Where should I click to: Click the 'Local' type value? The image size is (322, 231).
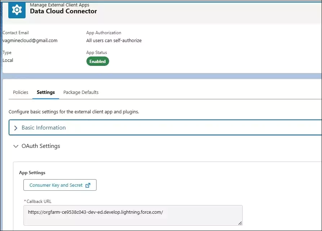pyautogui.click(x=8, y=60)
